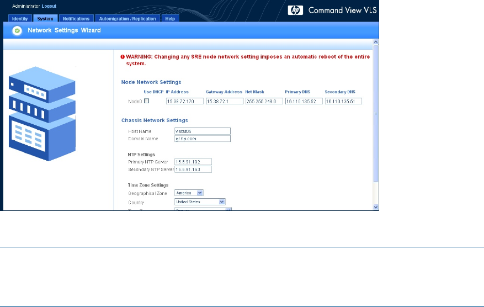The height and width of the screenshot is (307, 484).
Task: Click the HP logo icon
Action: click(x=295, y=10)
